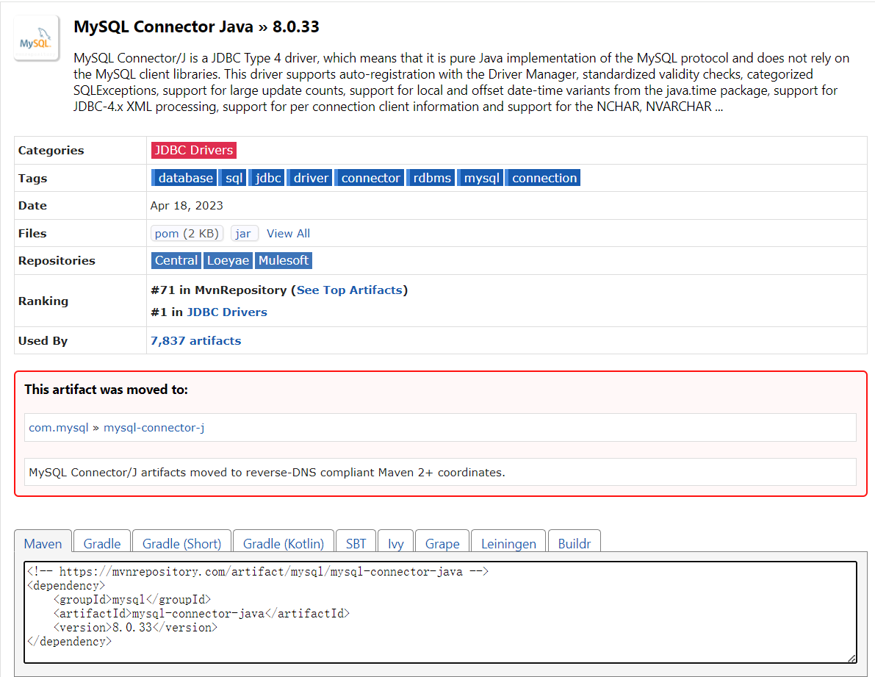Open the Mulesoft repository badge
875x677 pixels.
[x=283, y=261]
